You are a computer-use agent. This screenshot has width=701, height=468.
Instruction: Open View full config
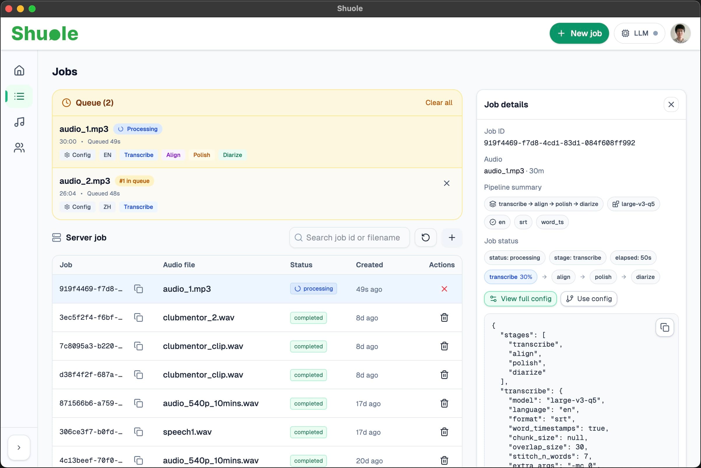520,298
